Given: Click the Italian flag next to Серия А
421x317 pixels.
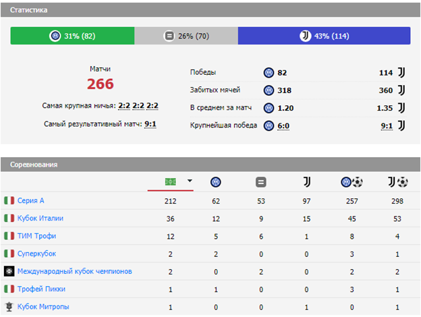Looking at the screenshot, I should [x=9, y=201].
